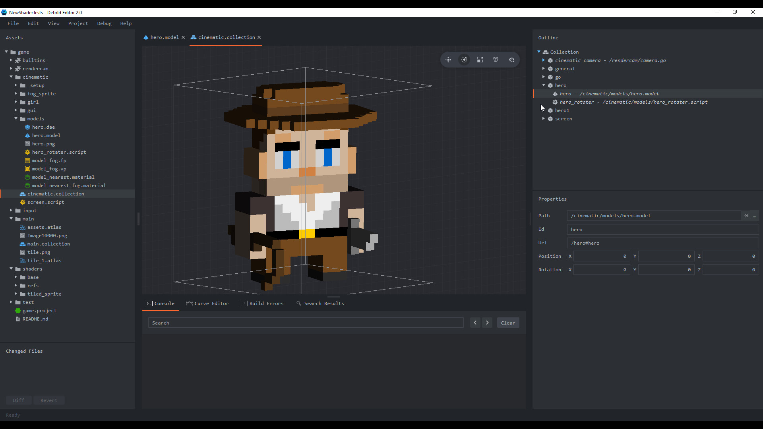Viewport: 763px width, 429px height.
Task: Click the browse button next to the Path field
Action: (x=755, y=216)
